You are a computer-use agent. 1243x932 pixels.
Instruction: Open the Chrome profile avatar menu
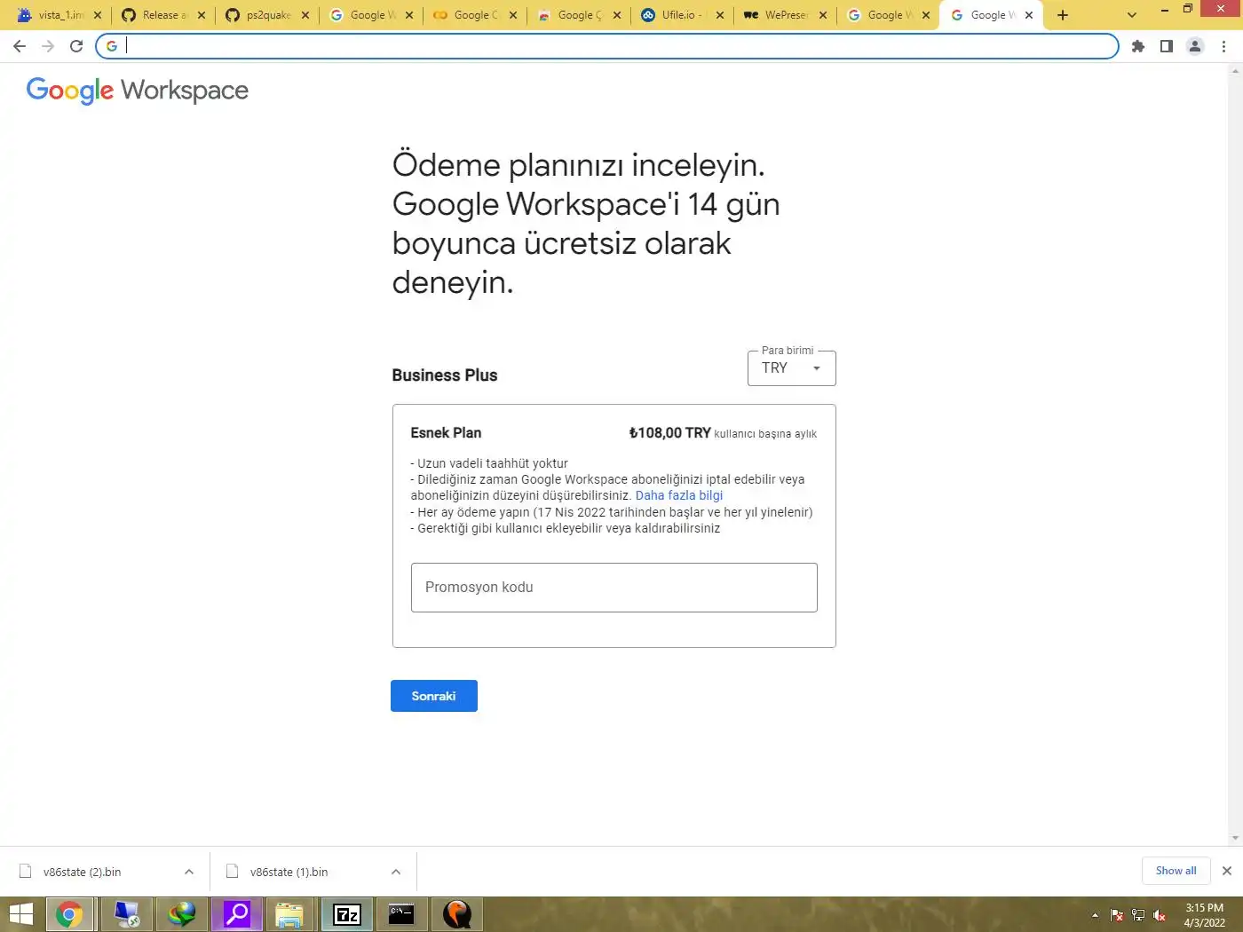[1195, 46]
